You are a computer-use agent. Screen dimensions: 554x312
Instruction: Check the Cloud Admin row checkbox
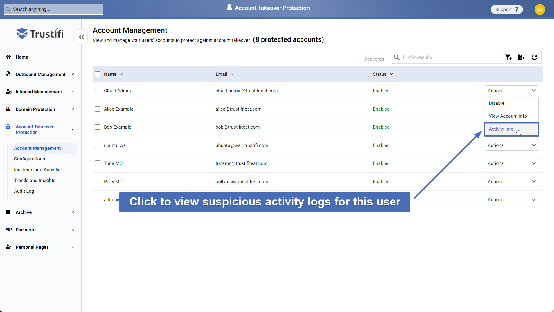coord(98,91)
